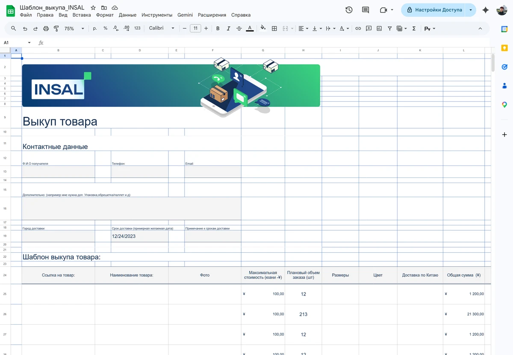Expand the horizontal align dropdown
The width and height of the screenshot is (513, 355).
[303, 29]
